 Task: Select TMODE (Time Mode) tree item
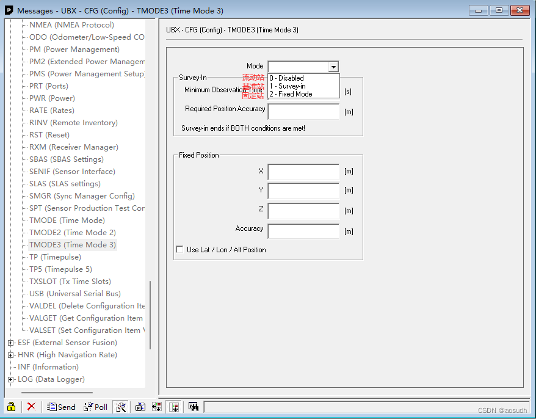coord(67,220)
